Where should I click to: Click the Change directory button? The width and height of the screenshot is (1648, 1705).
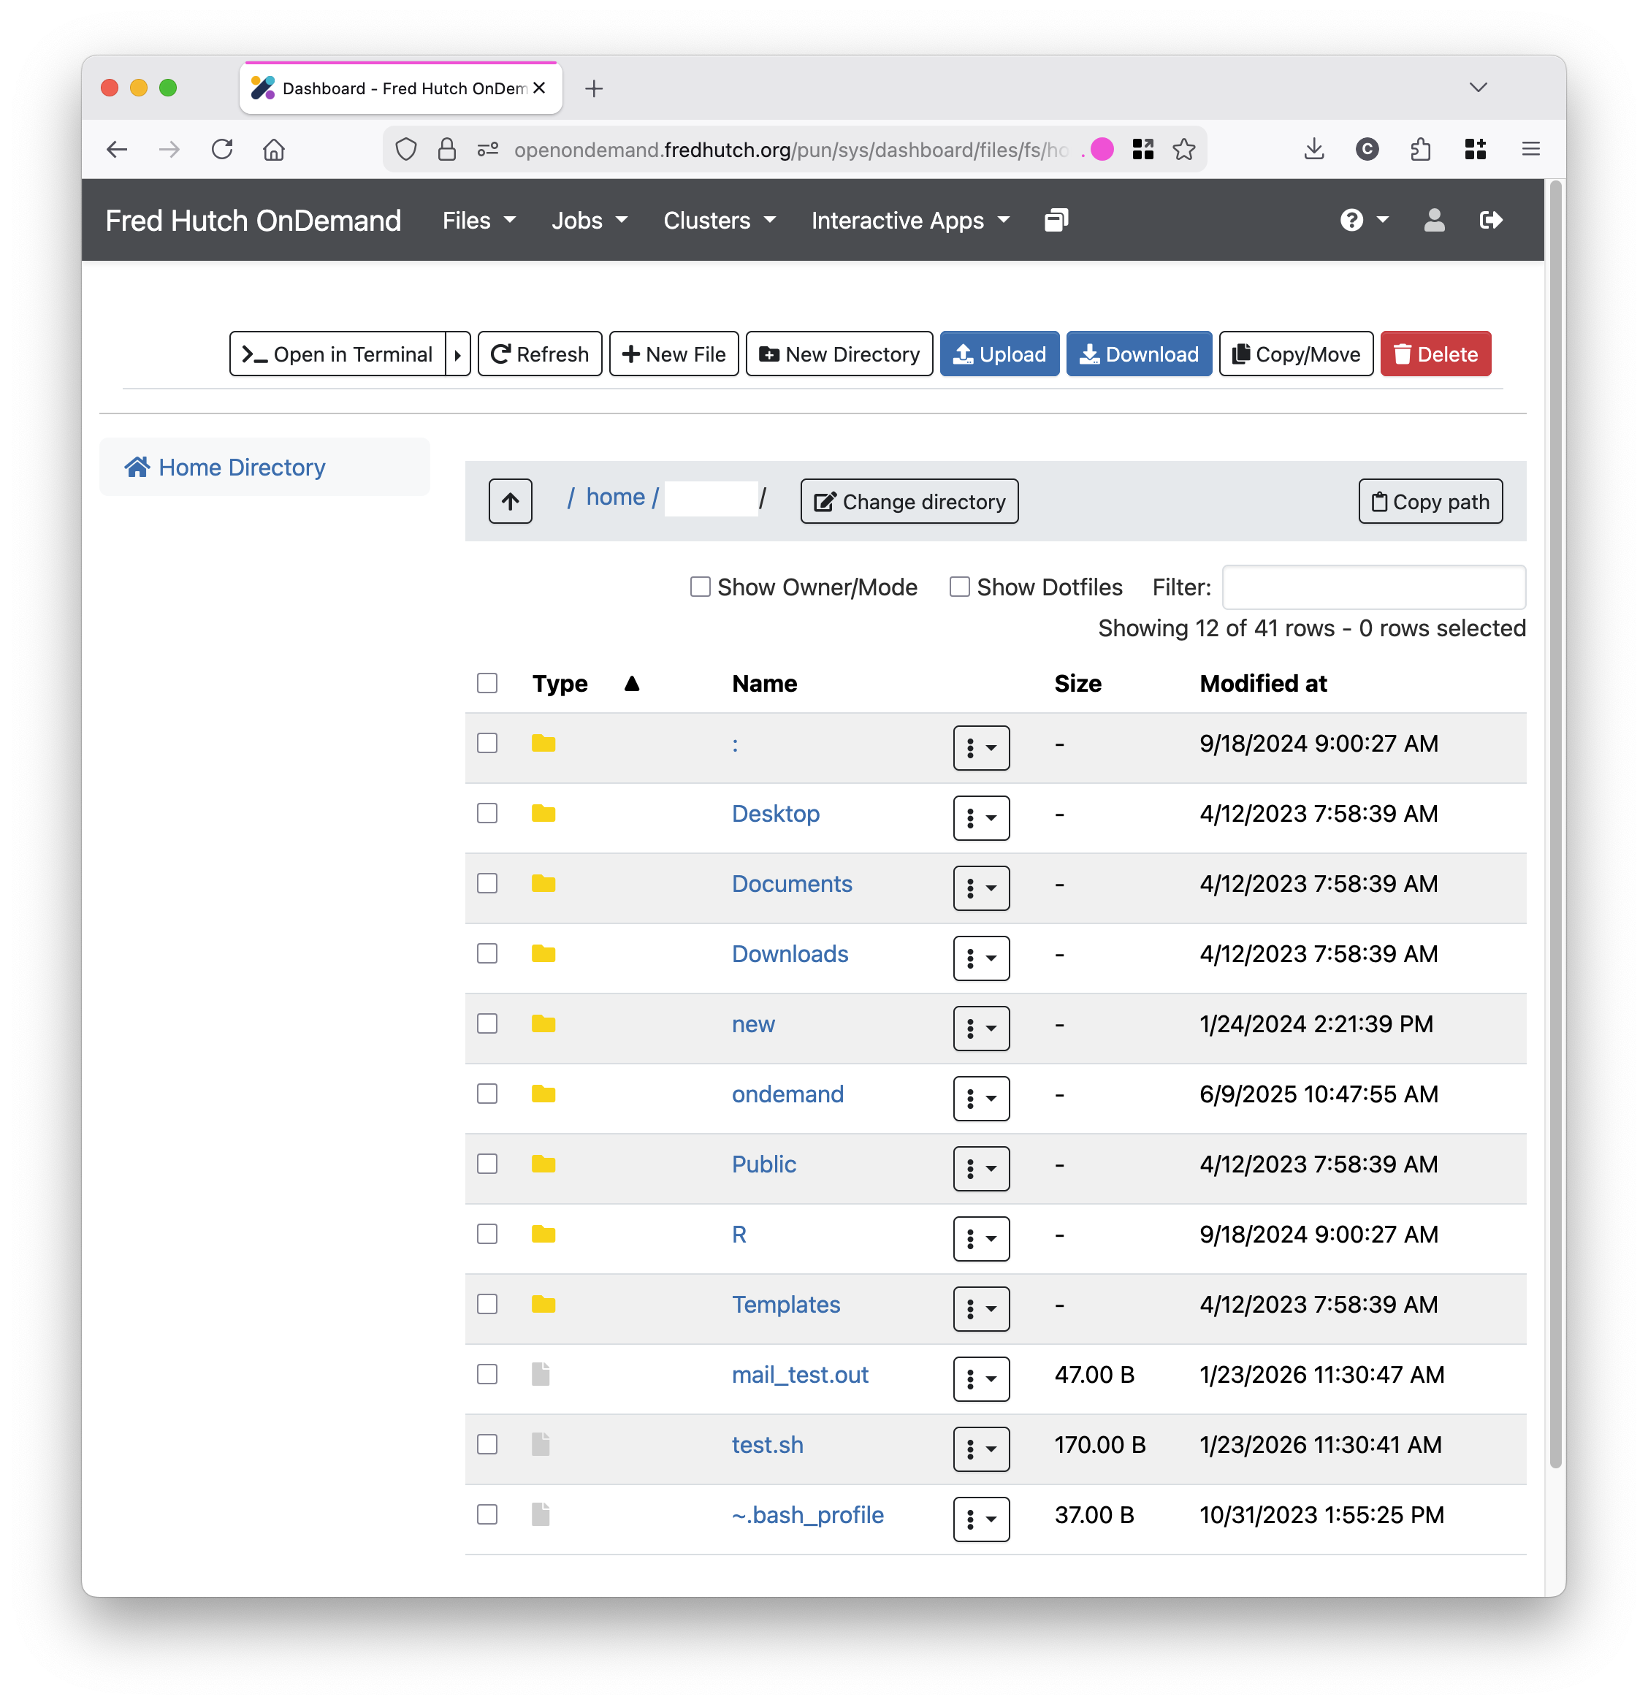909,501
